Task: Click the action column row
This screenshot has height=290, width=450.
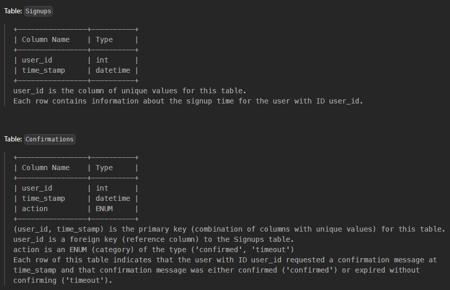Action: tap(34, 209)
